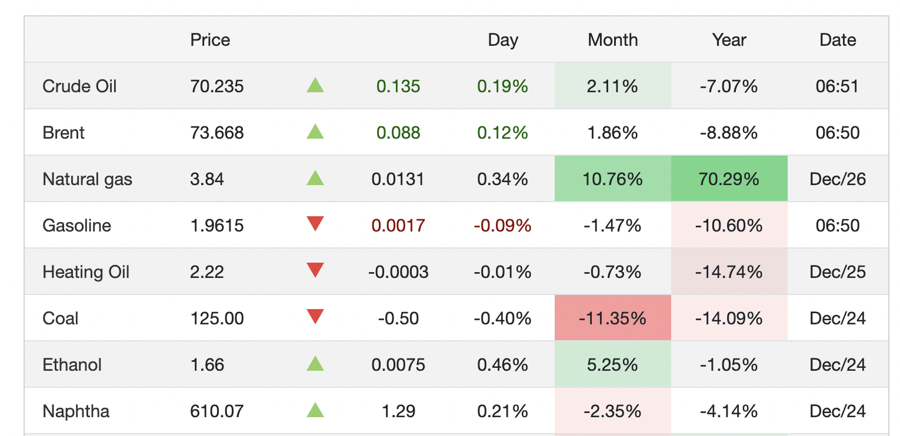Click Natural gas year change 70.29%

point(729,179)
